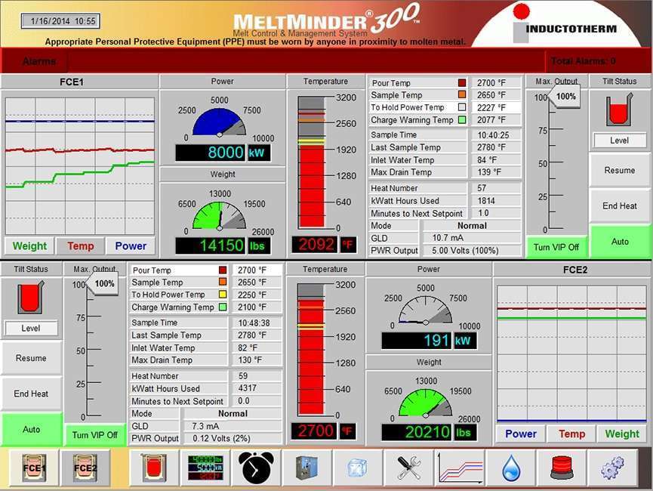Image resolution: width=653 pixels, height=491 pixels.
Task: Click the Inductotherm logo
Action: point(564,24)
